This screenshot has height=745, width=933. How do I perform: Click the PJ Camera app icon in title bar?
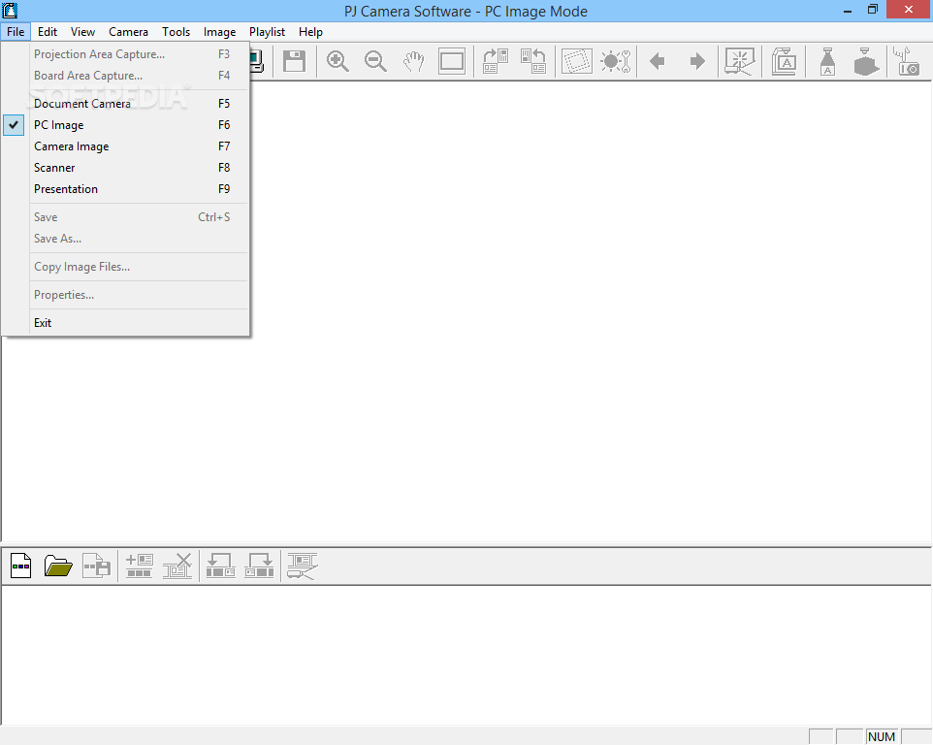(x=10, y=10)
